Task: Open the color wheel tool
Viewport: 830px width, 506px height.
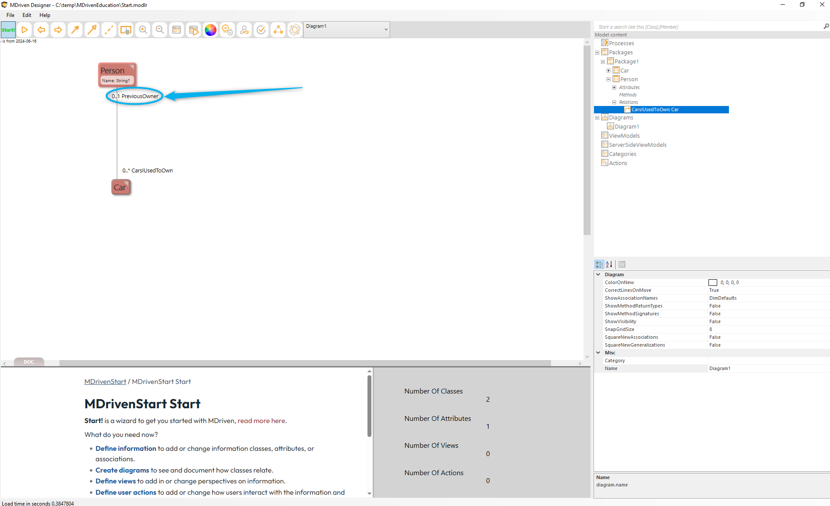Action: click(x=210, y=30)
